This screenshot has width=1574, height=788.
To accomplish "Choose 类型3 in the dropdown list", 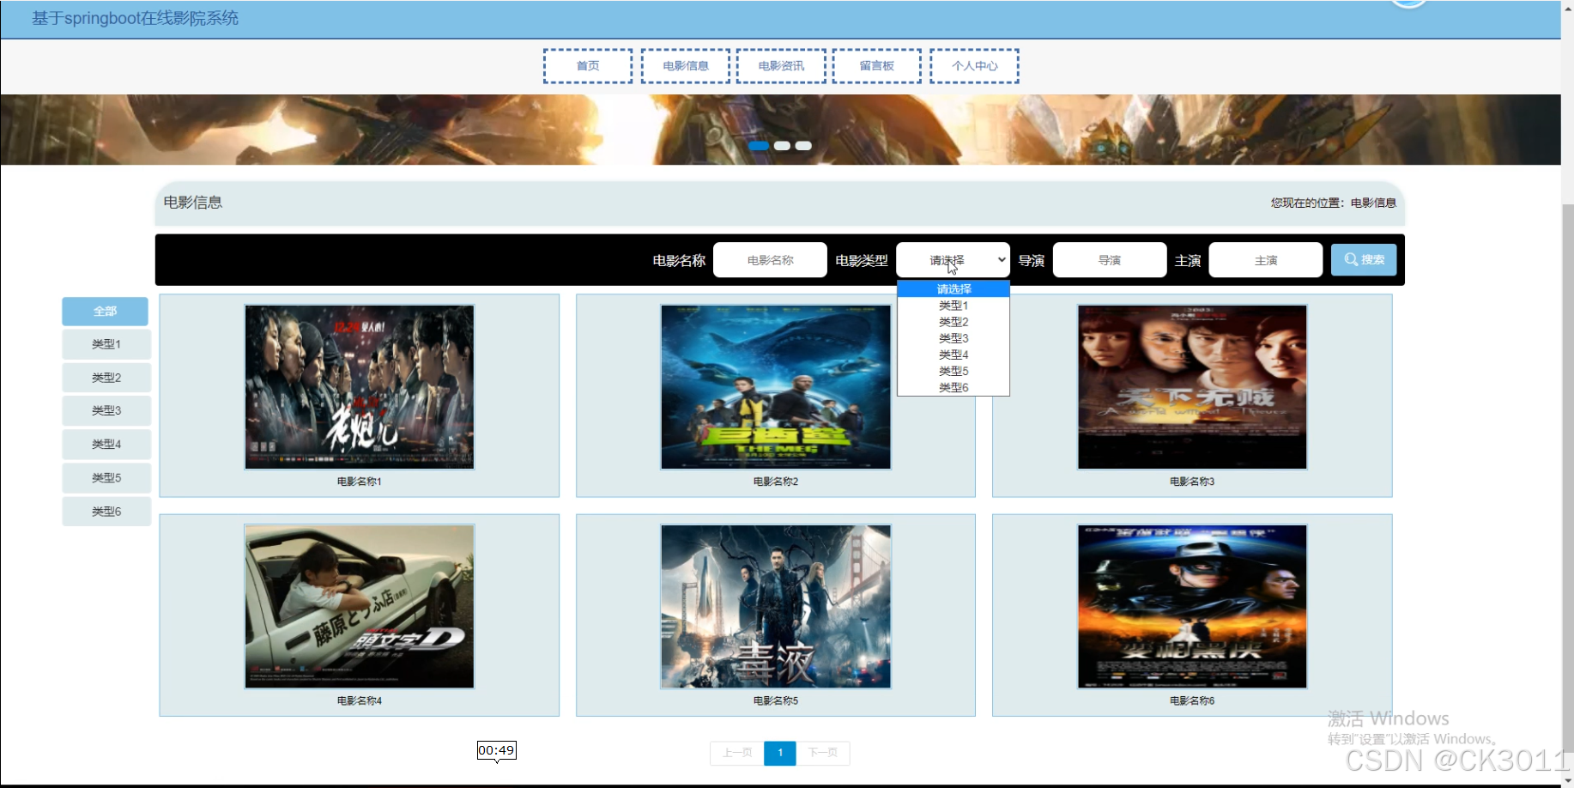I will (953, 338).
